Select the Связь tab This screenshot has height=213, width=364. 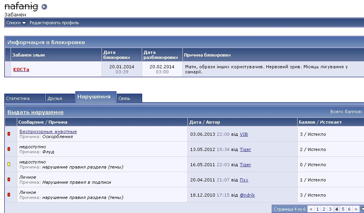point(124,98)
